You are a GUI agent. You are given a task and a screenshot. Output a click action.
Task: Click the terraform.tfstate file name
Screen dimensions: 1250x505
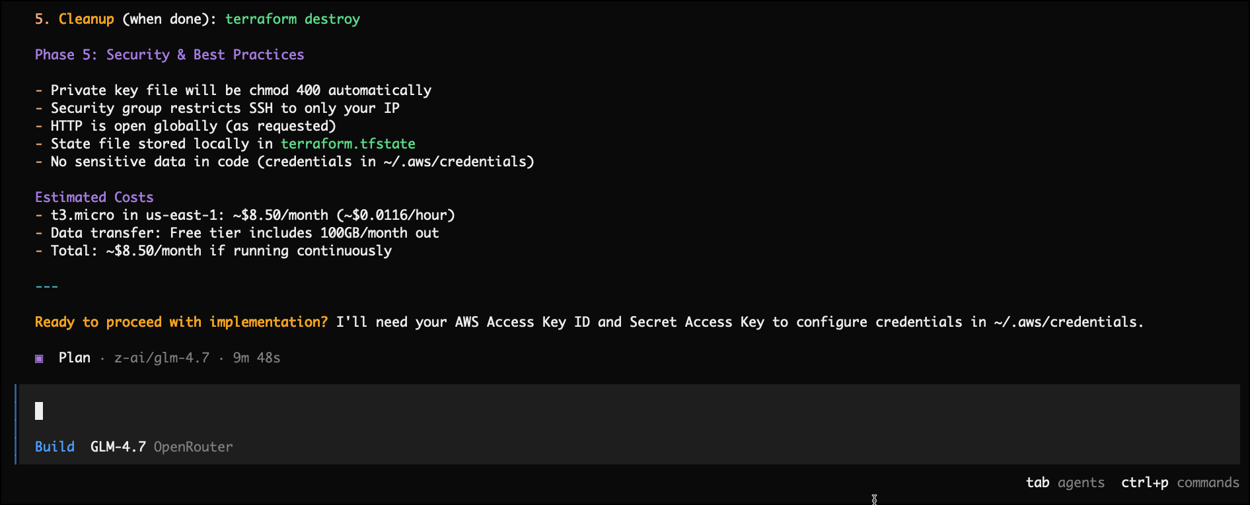click(348, 144)
